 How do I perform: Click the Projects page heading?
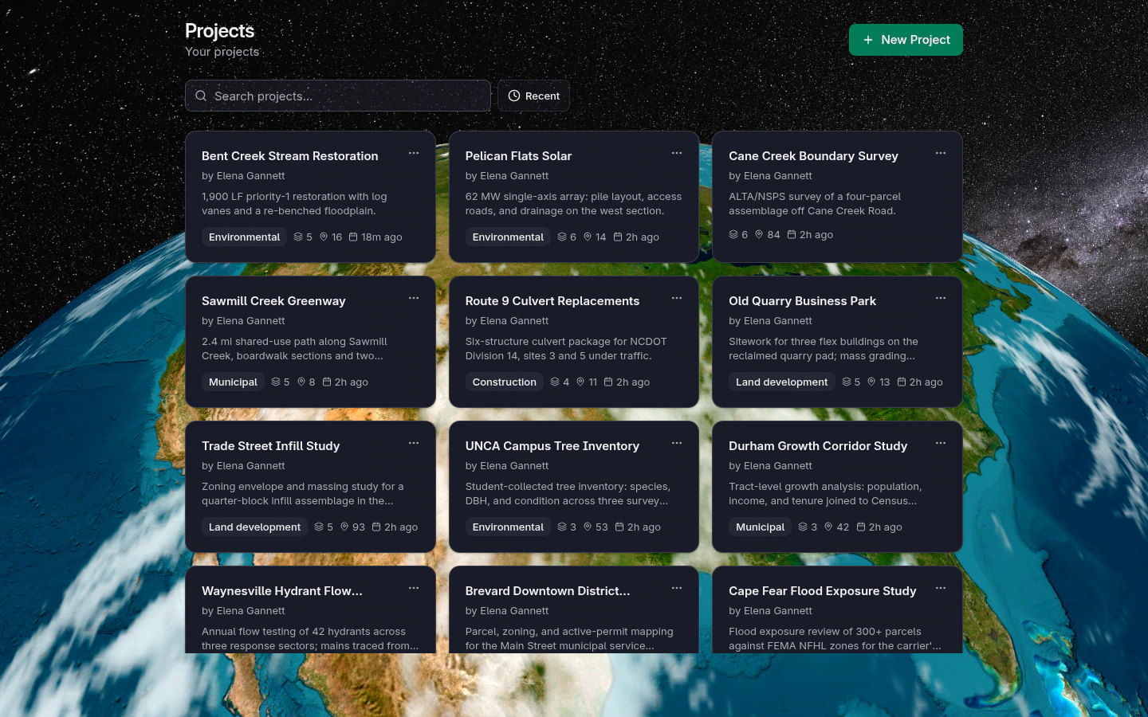click(219, 31)
